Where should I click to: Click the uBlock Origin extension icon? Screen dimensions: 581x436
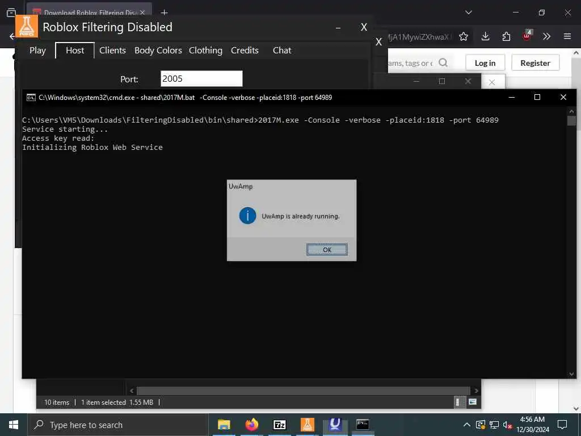[x=527, y=36]
